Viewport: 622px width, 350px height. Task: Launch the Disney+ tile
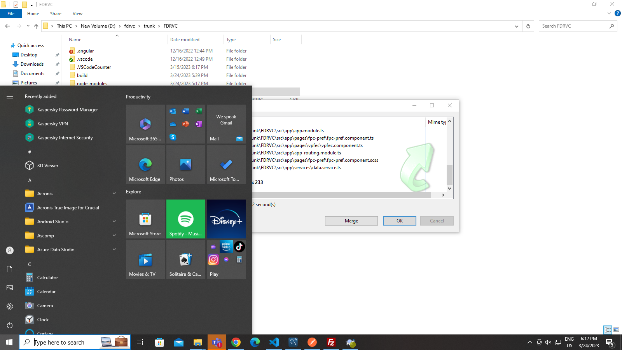(x=226, y=219)
